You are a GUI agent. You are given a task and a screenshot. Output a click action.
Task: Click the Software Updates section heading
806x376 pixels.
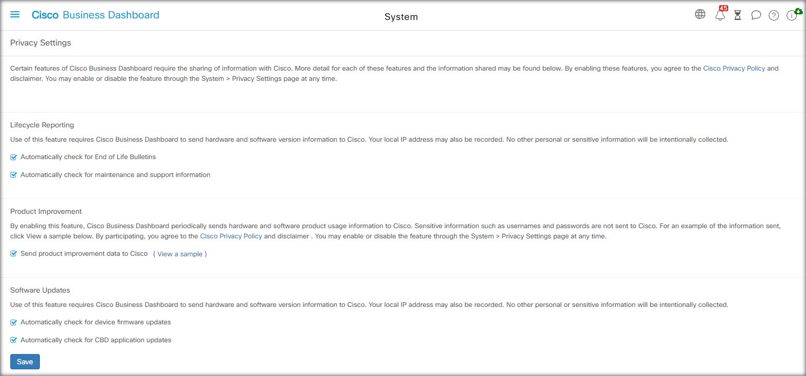tap(40, 290)
